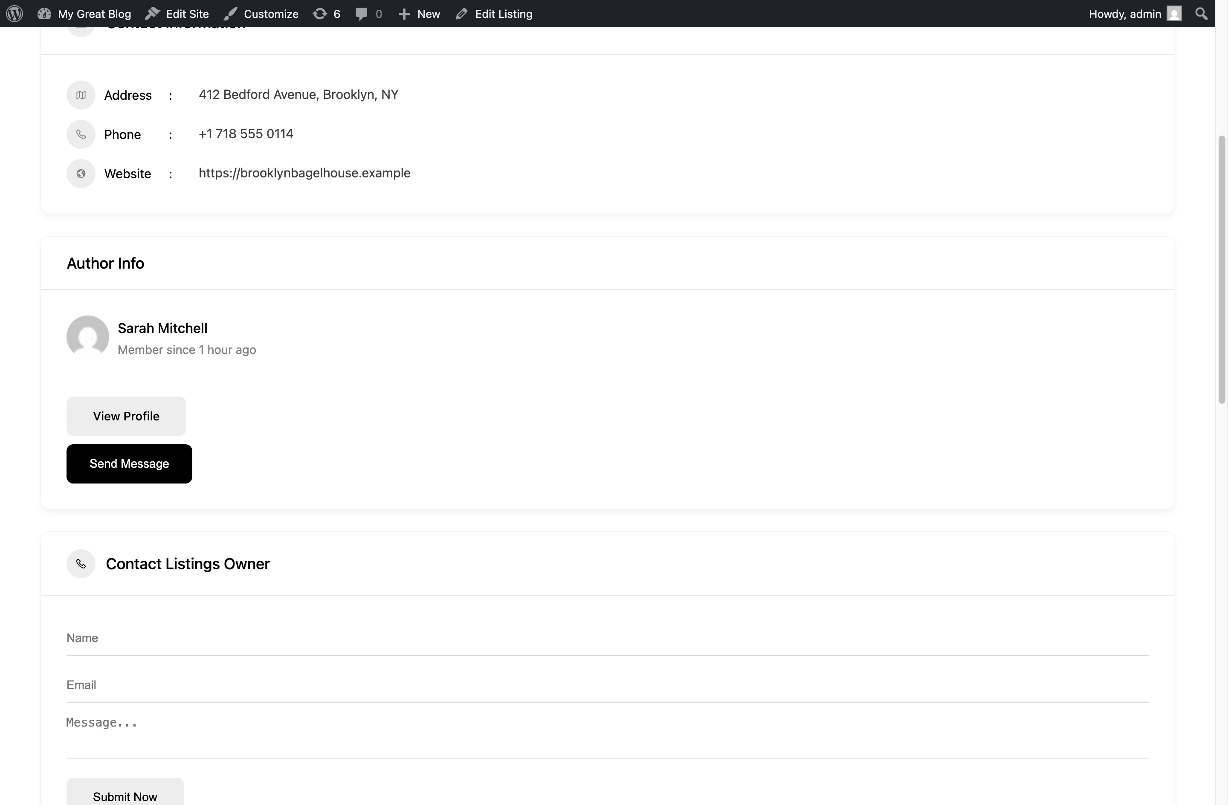Viewport: 1228px width, 805px height.
Task: Click the phone icon beside Phone
Action: (81, 134)
